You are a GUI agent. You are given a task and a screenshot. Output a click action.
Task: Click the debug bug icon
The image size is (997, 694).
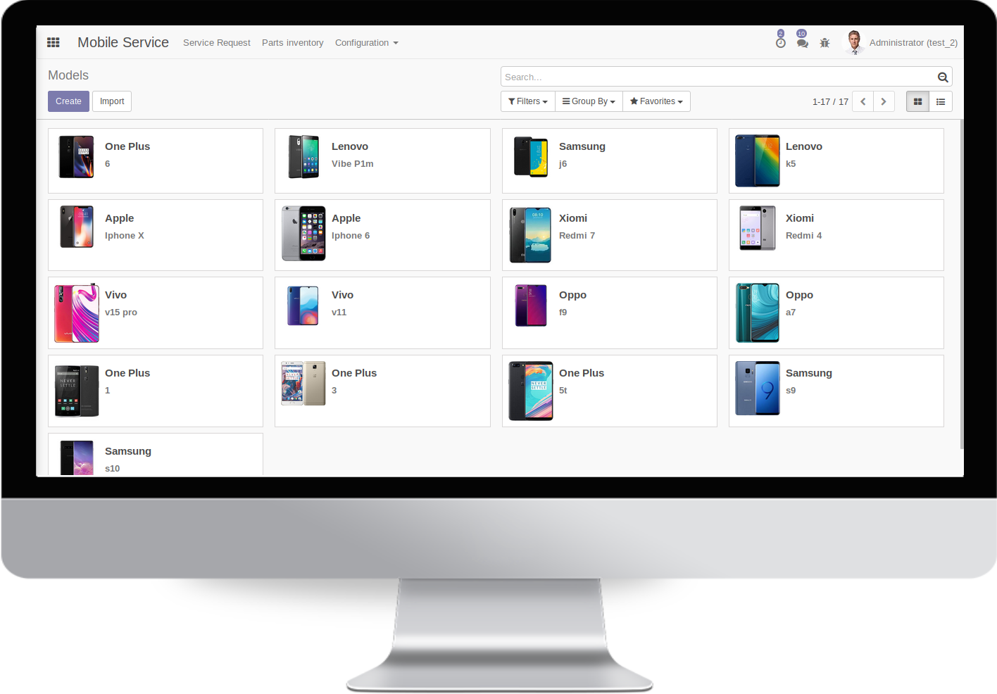(824, 43)
